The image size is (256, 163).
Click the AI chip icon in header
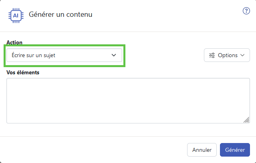pyautogui.click(x=16, y=16)
